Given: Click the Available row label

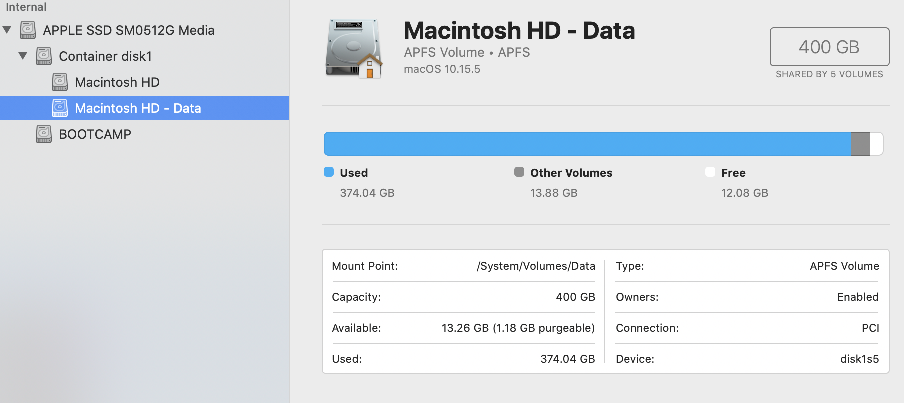Looking at the screenshot, I should [356, 328].
